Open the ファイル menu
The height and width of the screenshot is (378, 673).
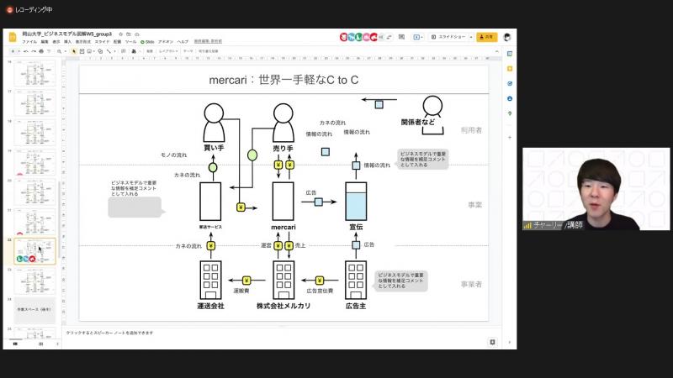29,41
